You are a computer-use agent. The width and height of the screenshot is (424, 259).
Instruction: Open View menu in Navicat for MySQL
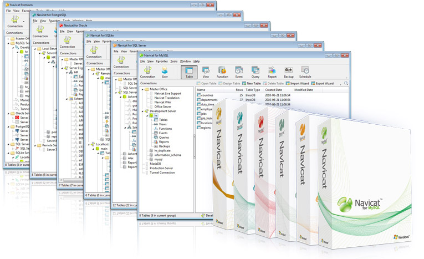click(x=150, y=62)
